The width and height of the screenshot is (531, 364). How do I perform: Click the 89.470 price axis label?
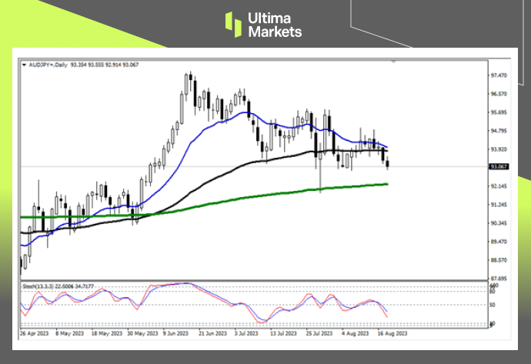pyautogui.click(x=499, y=242)
